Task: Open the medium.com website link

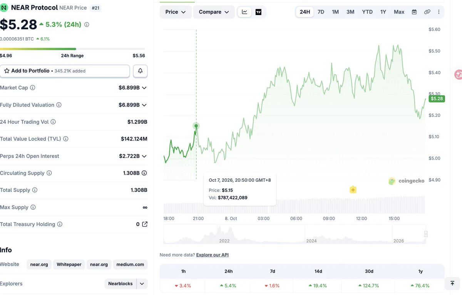Action: tap(130, 265)
